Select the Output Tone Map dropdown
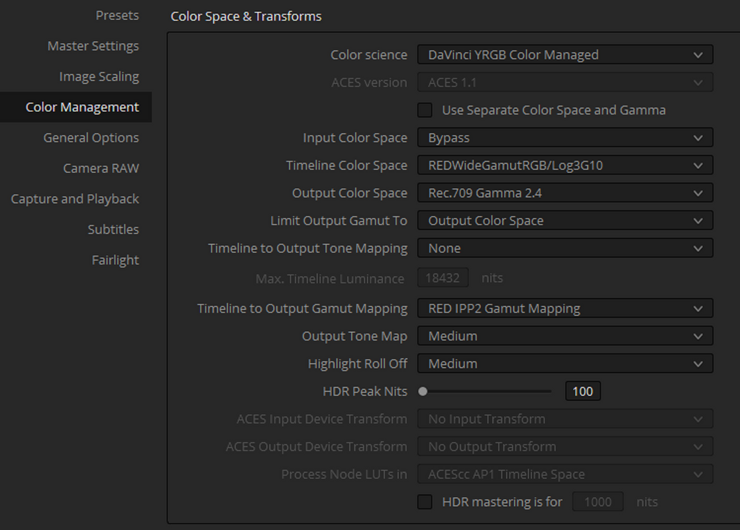Viewport: 740px width, 530px height. click(x=565, y=336)
